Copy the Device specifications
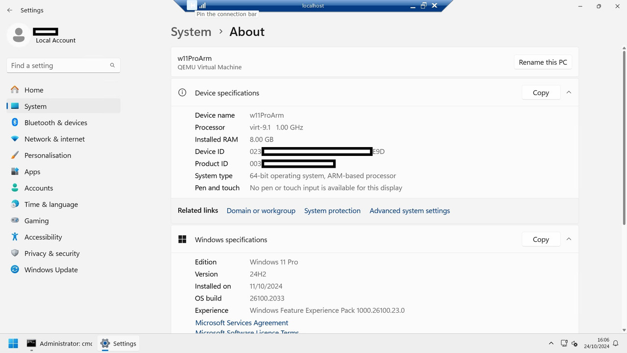This screenshot has height=353, width=627. pyautogui.click(x=541, y=93)
